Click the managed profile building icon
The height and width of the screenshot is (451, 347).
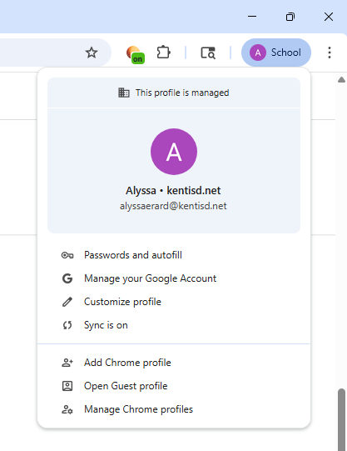click(124, 93)
